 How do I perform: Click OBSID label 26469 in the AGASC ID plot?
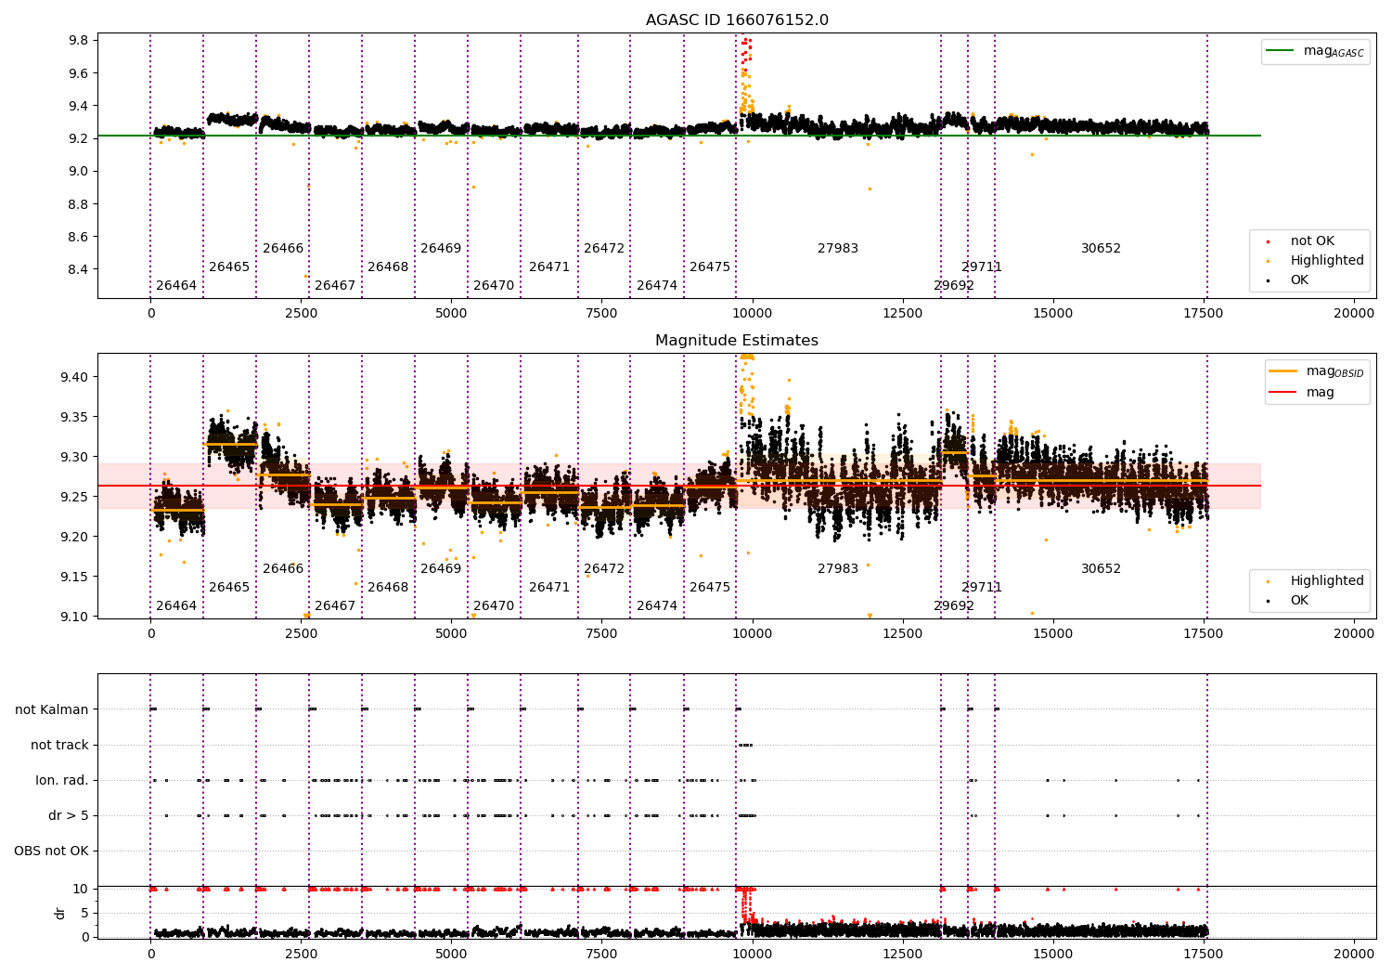(x=441, y=249)
